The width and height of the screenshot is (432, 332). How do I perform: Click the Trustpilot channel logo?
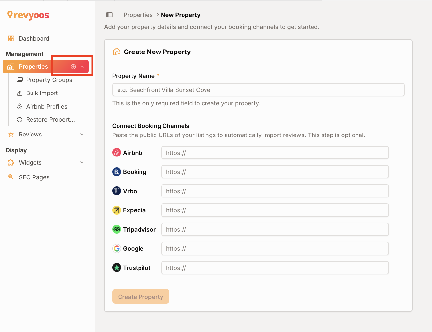[117, 268]
